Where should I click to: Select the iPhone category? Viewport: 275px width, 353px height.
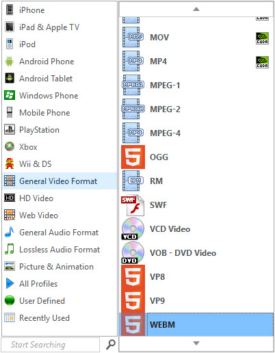60,10
